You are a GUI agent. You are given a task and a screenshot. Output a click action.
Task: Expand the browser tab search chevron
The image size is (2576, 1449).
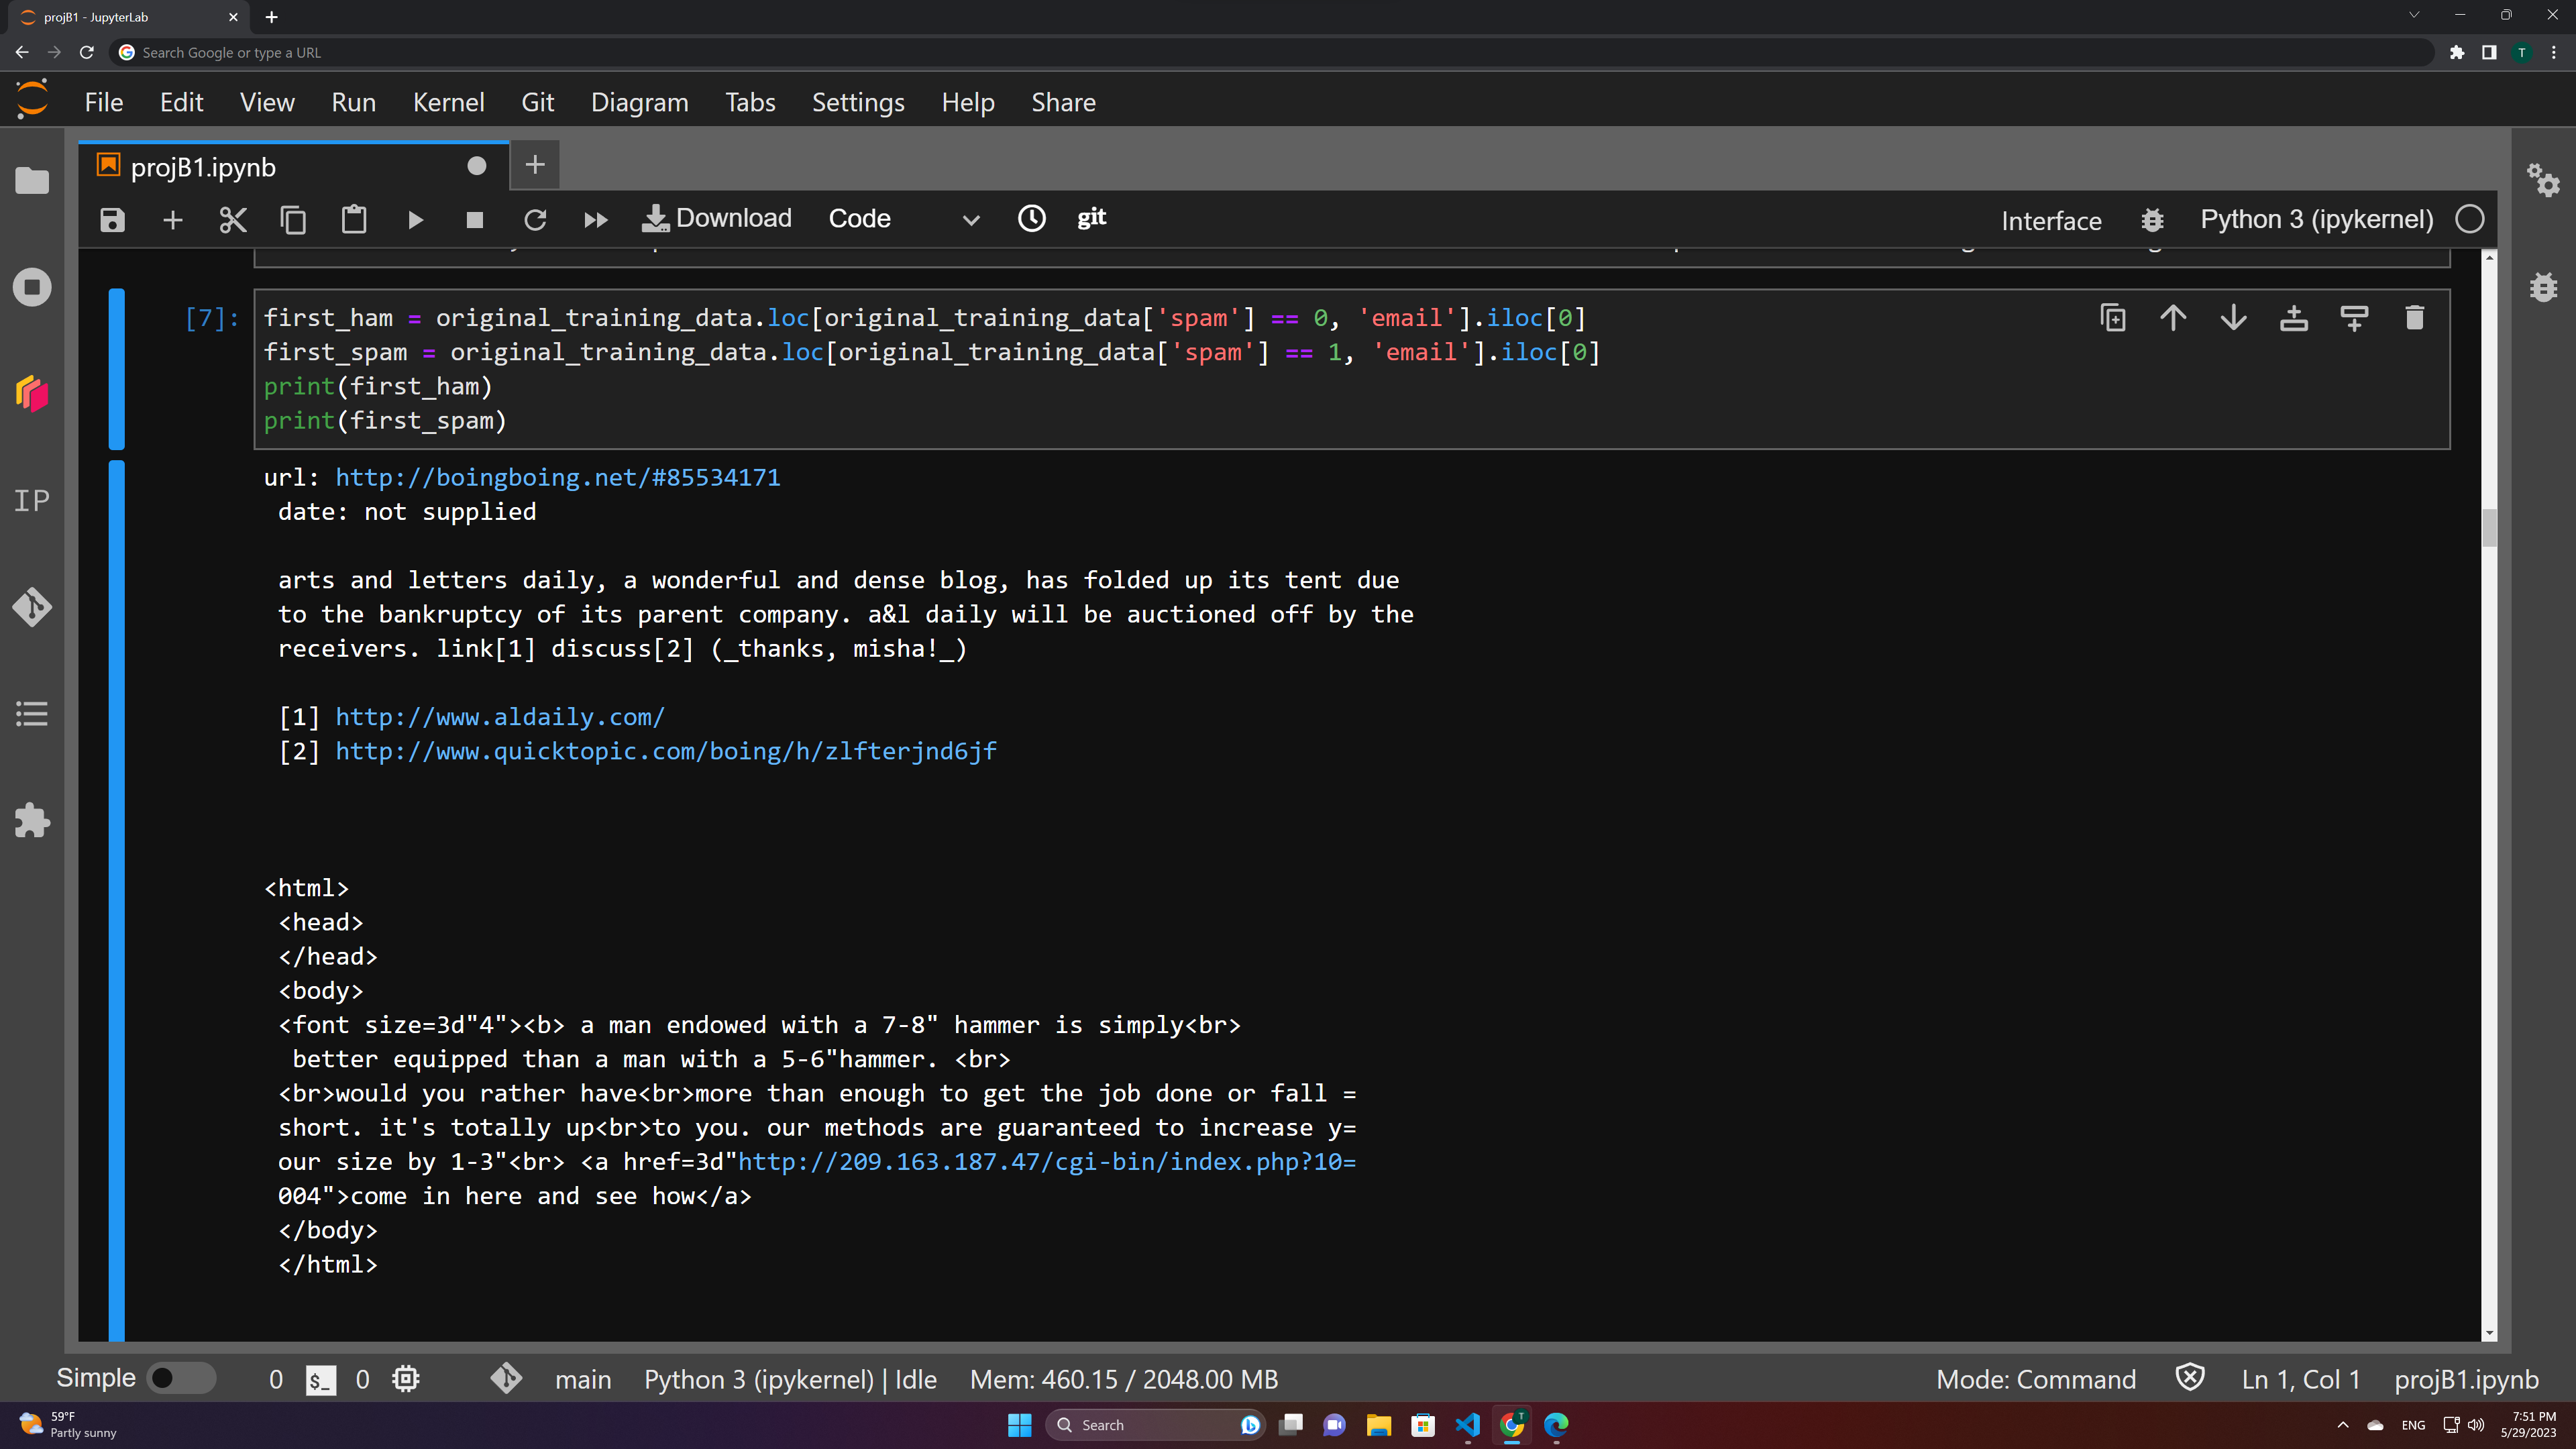click(2414, 16)
